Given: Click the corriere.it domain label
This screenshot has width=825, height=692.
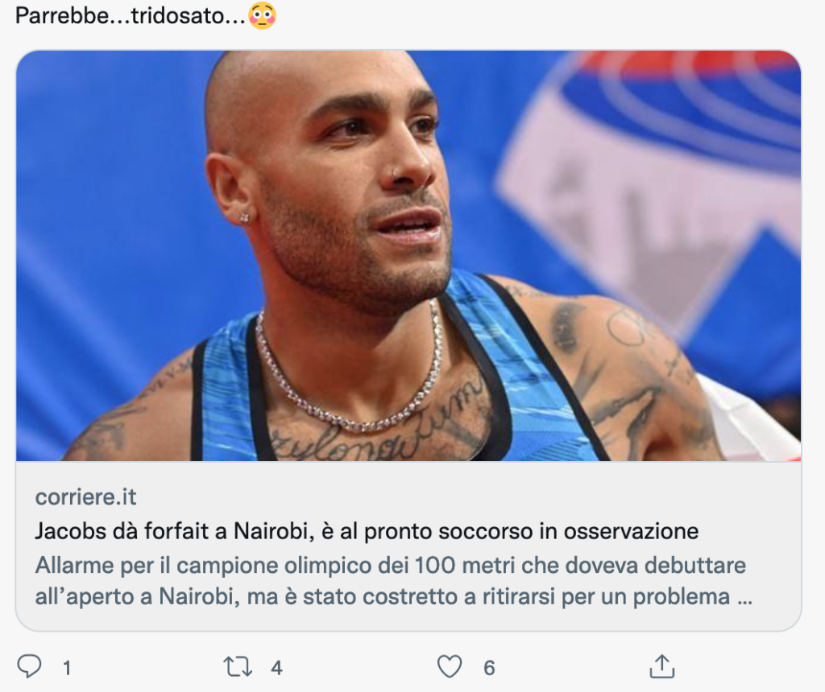Looking at the screenshot, I should pos(85,496).
